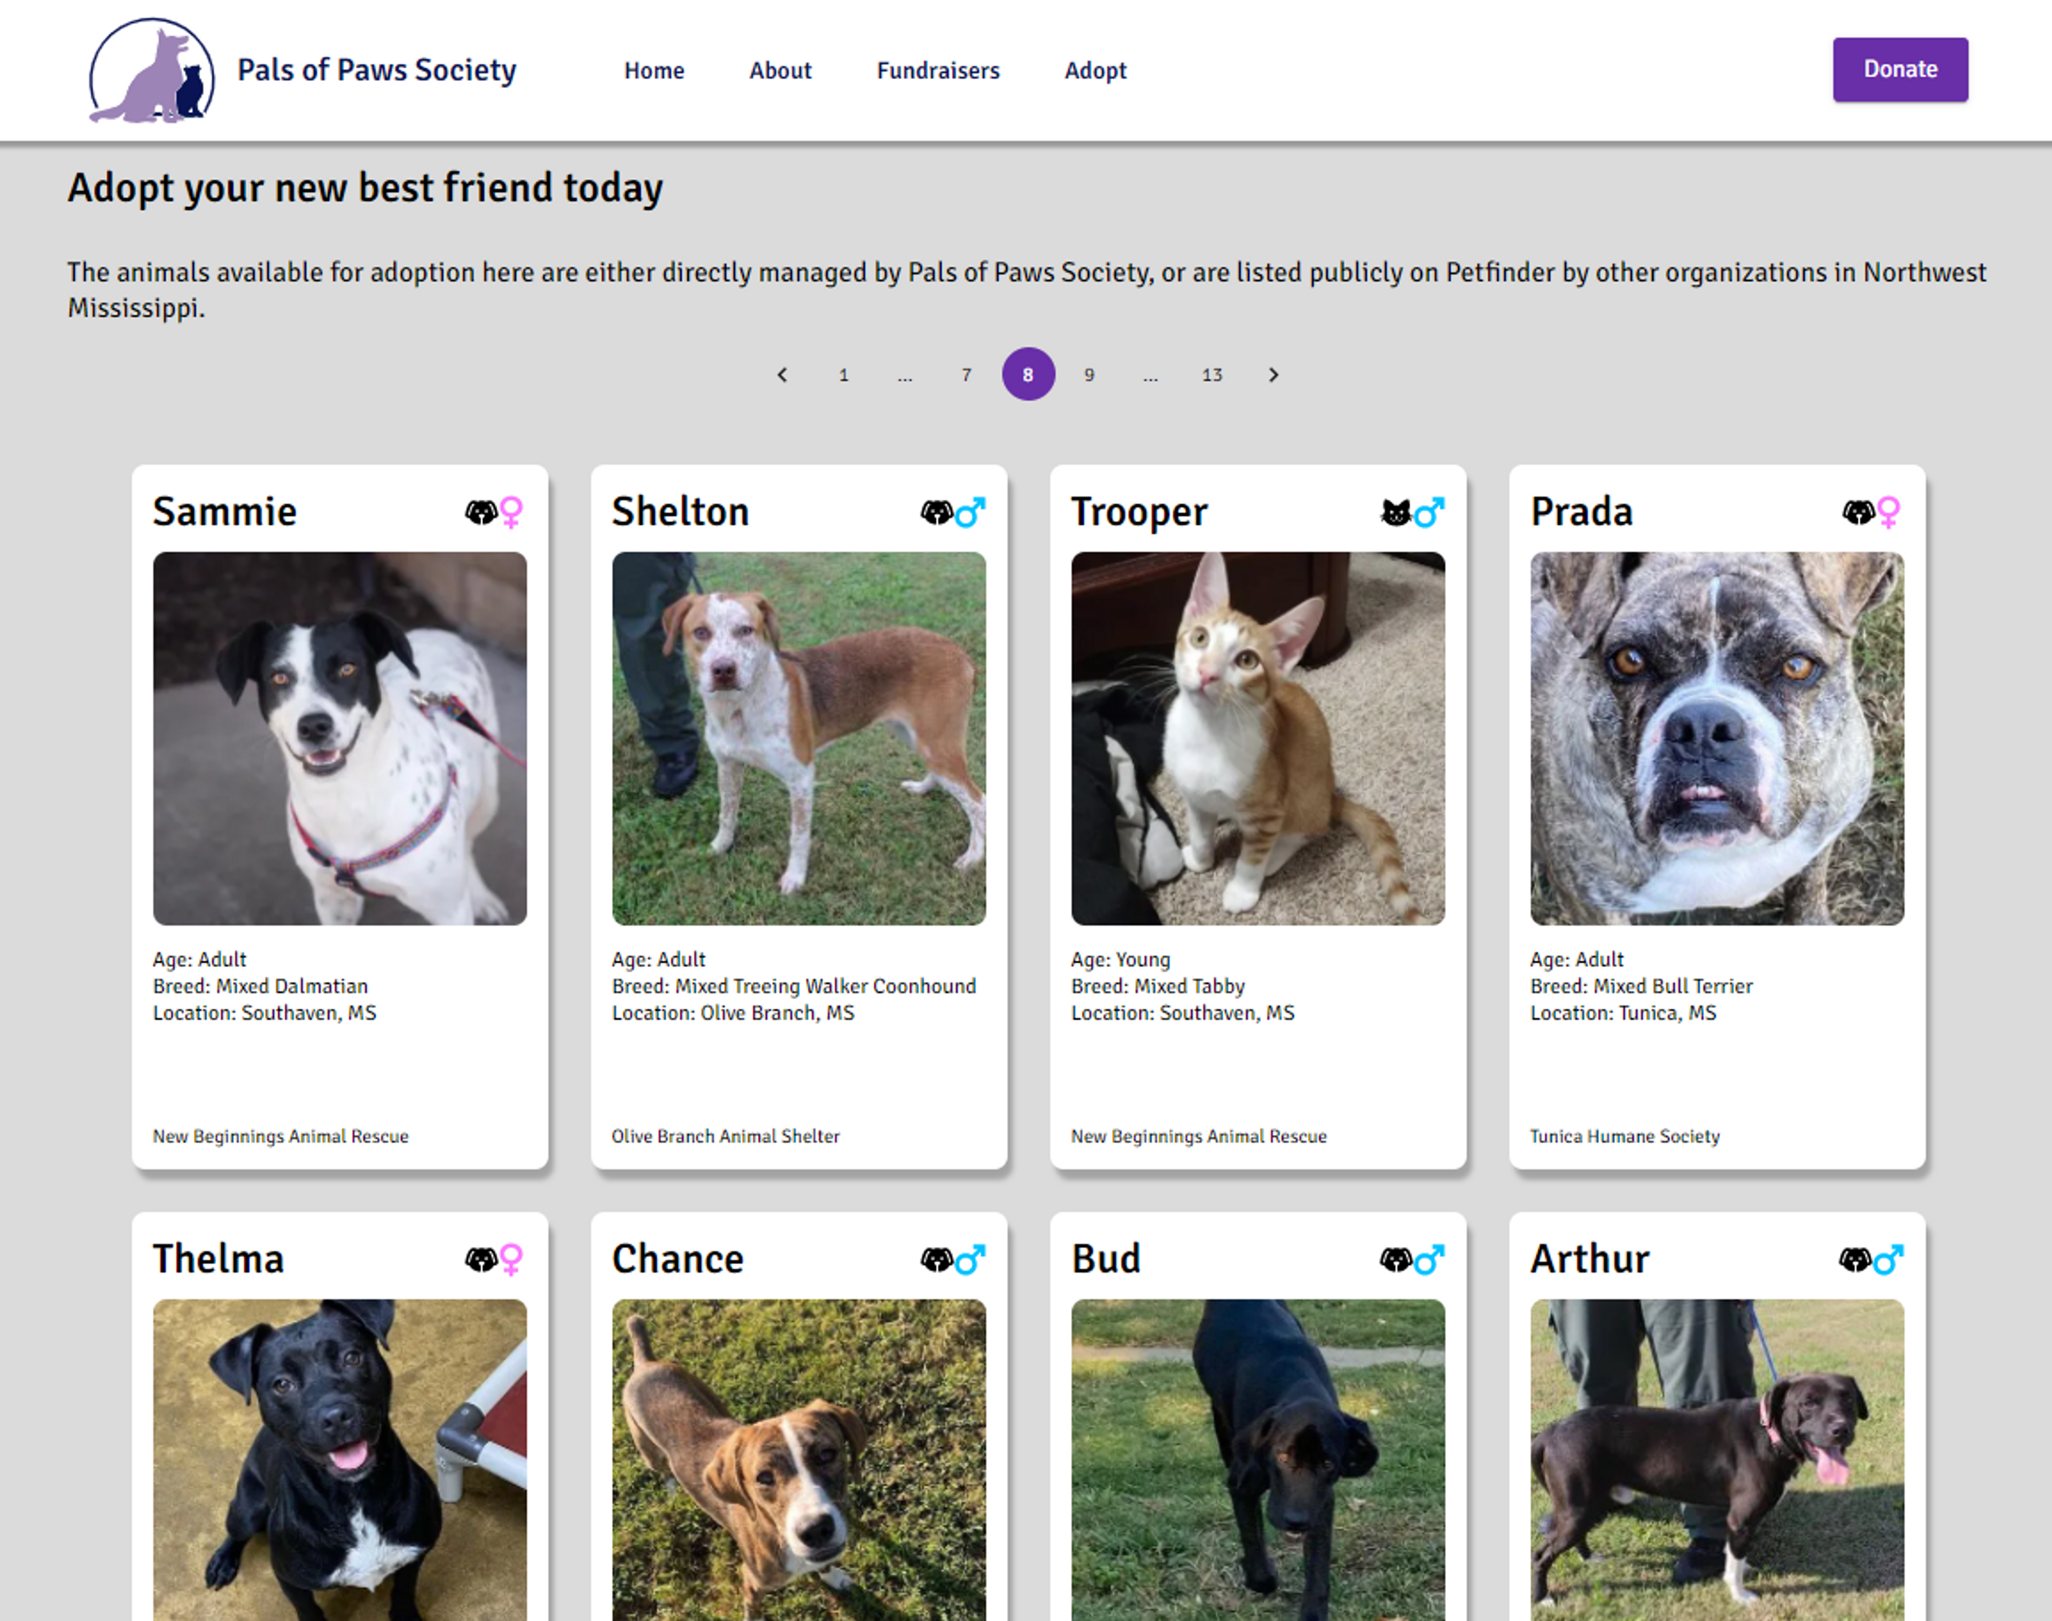Jump to pagination page 13

coord(1212,375)
